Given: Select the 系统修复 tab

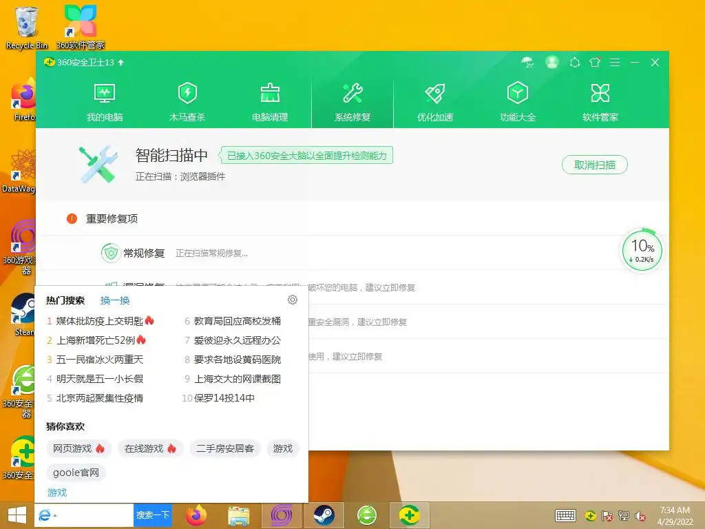Looking at the screenshot, I should click(352, 103).
